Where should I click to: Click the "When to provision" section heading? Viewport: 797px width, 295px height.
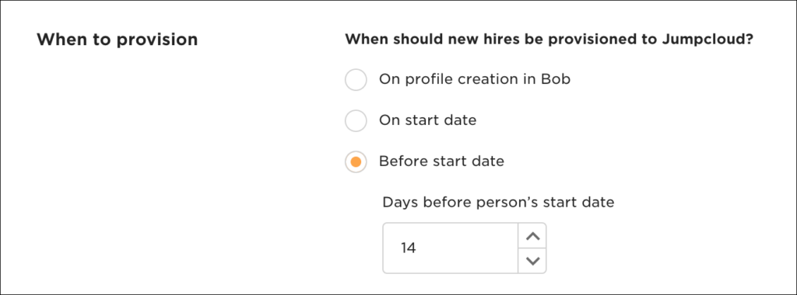pos(117,40)
